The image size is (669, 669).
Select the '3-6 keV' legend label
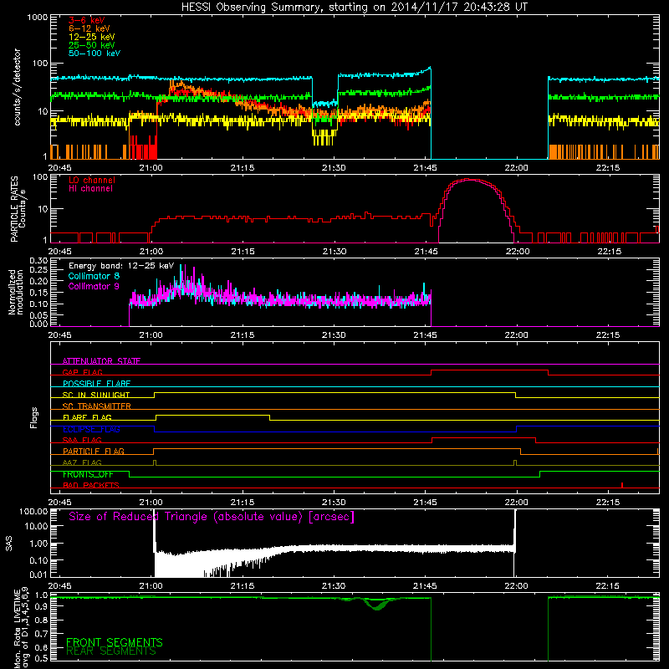pos(87,20)
